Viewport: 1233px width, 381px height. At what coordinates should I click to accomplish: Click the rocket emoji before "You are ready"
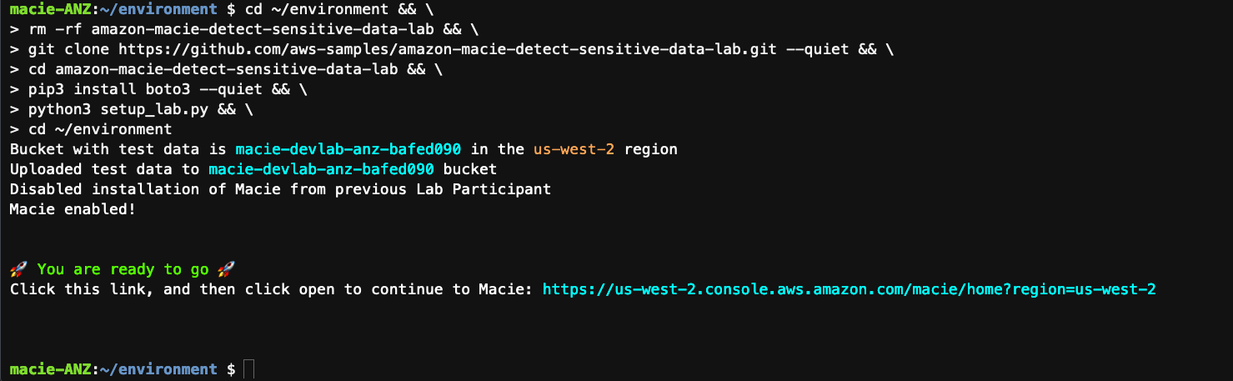click(18, 269)
